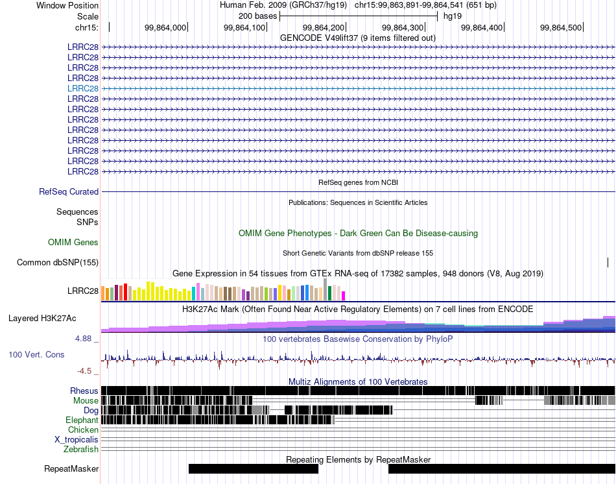
Task: Click the H3K27Ac purple signal graph
Action: (359, 324)
